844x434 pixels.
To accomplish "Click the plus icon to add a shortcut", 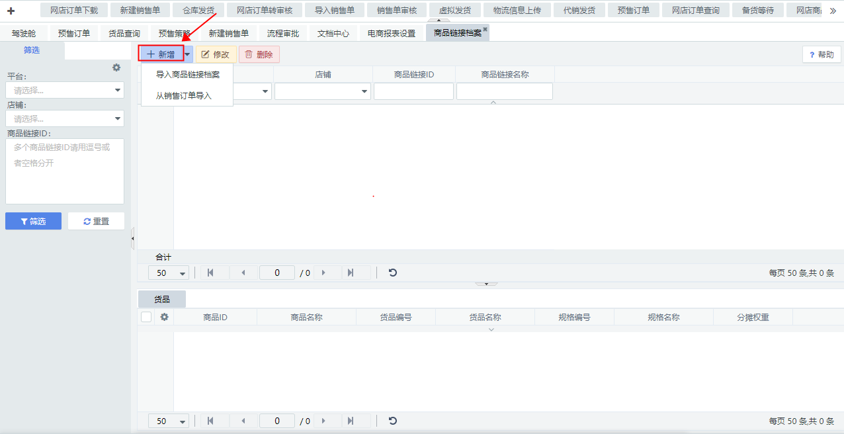I will pos(11,11).
